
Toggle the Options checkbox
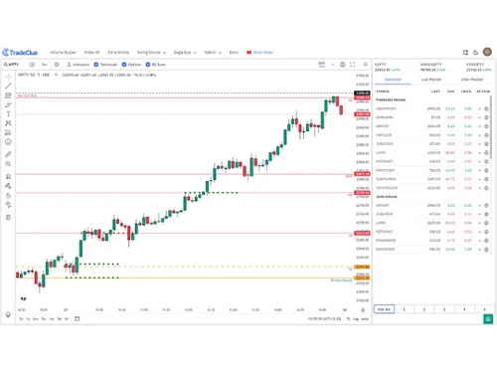pos(124,65)
